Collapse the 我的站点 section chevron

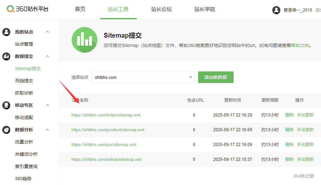pos(47,32)
